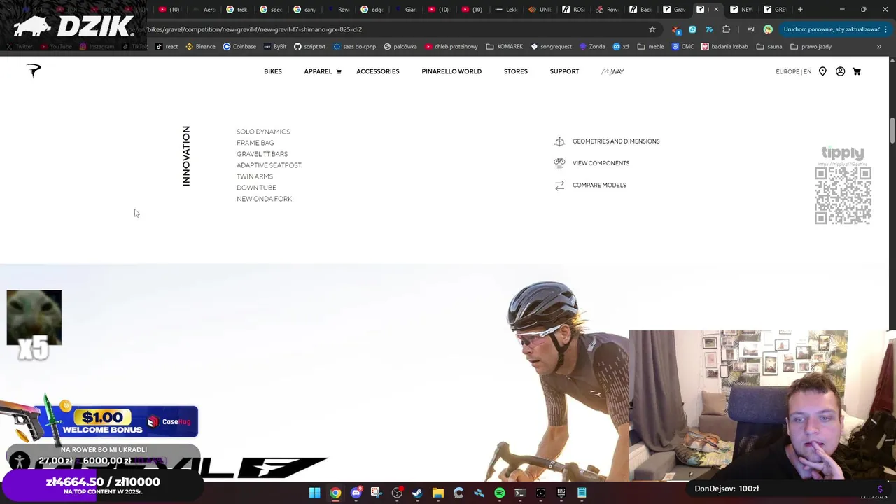Open the meble bookmarks folder
The width and height of the screenshot is (896, 504).
[650, 46]
